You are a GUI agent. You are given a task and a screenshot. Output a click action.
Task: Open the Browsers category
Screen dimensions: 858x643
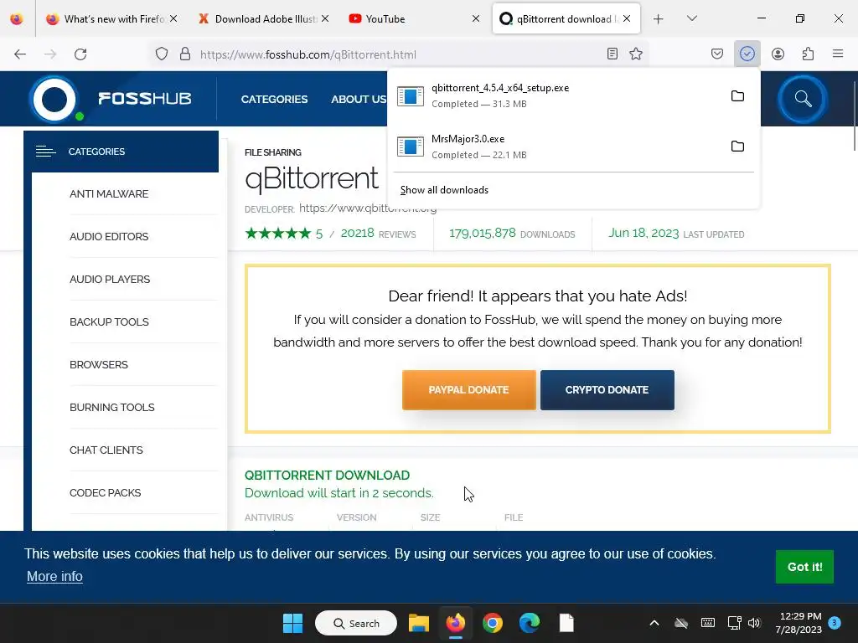tap(99, 364)
